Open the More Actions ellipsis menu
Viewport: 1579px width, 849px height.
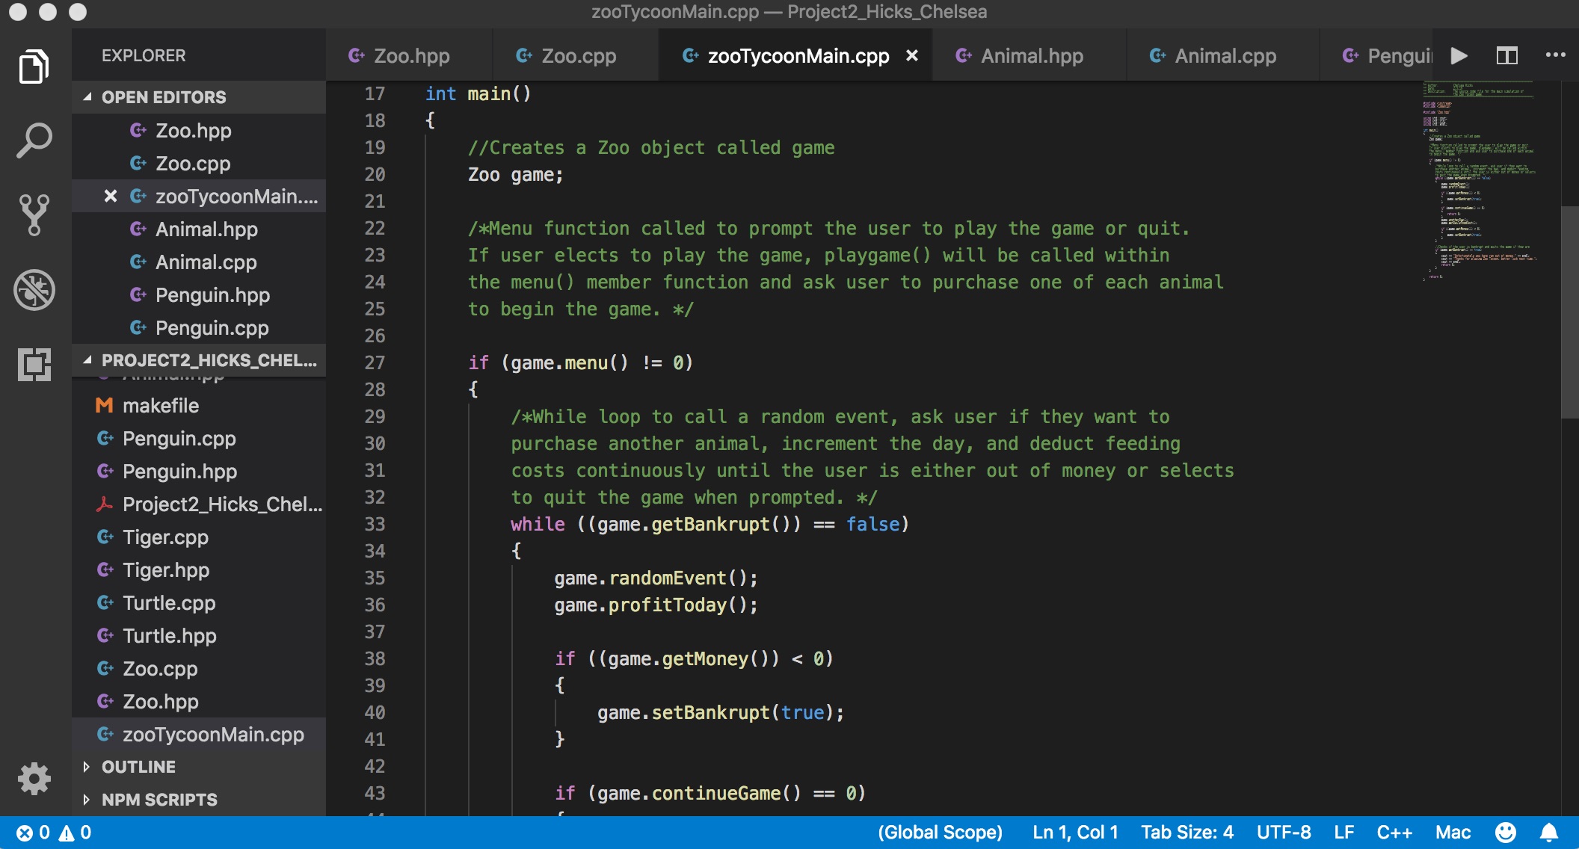(x=1555, y=56)
